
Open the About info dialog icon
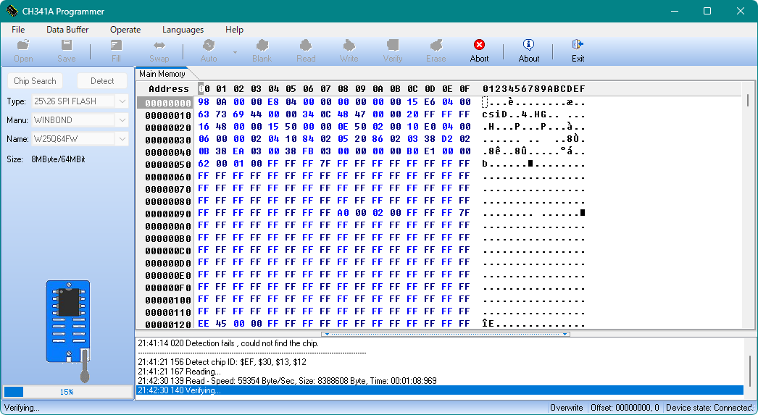click(x=528, y=51)
